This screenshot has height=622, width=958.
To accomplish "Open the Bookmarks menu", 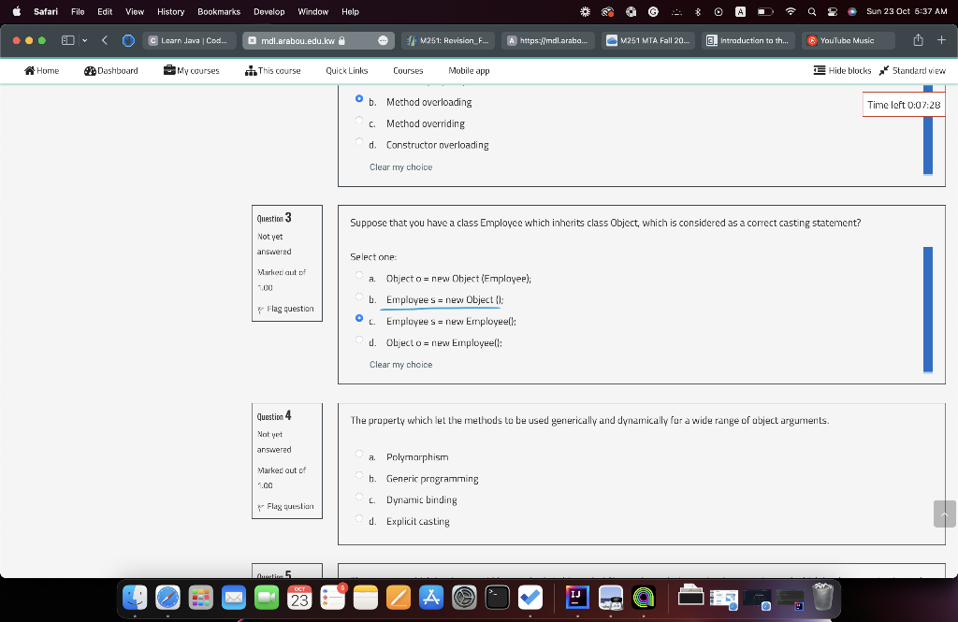I will (x=219, y=11).
